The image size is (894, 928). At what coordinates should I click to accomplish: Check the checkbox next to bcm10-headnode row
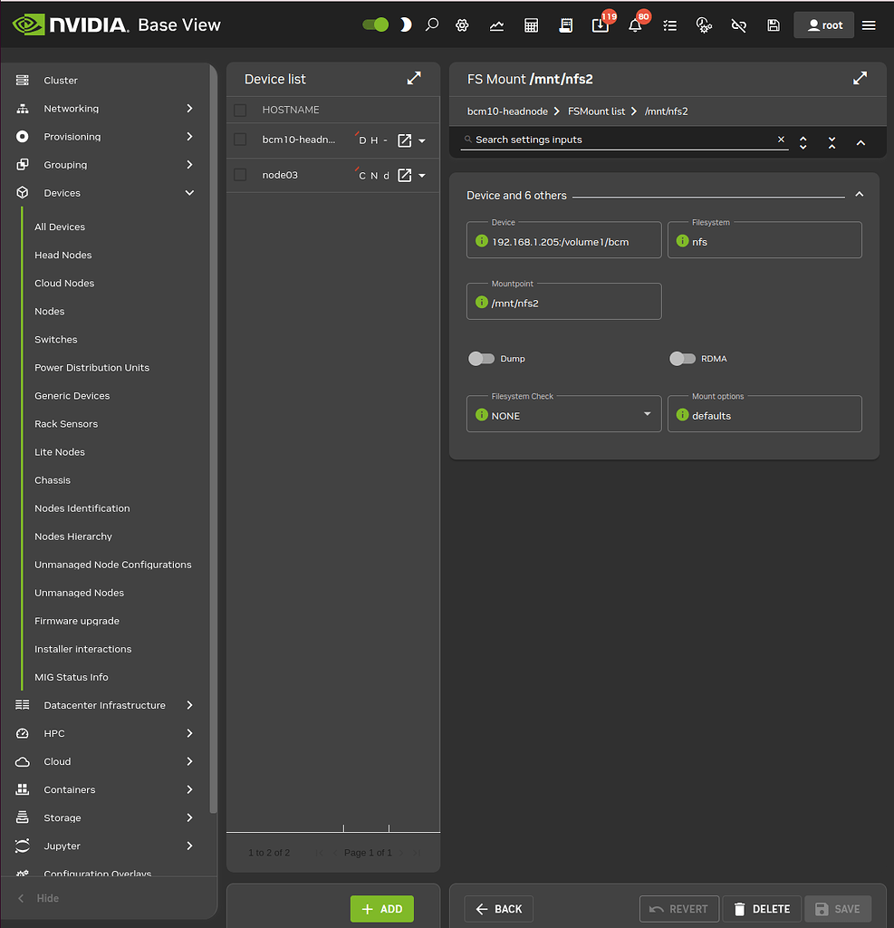pos(239,139)
